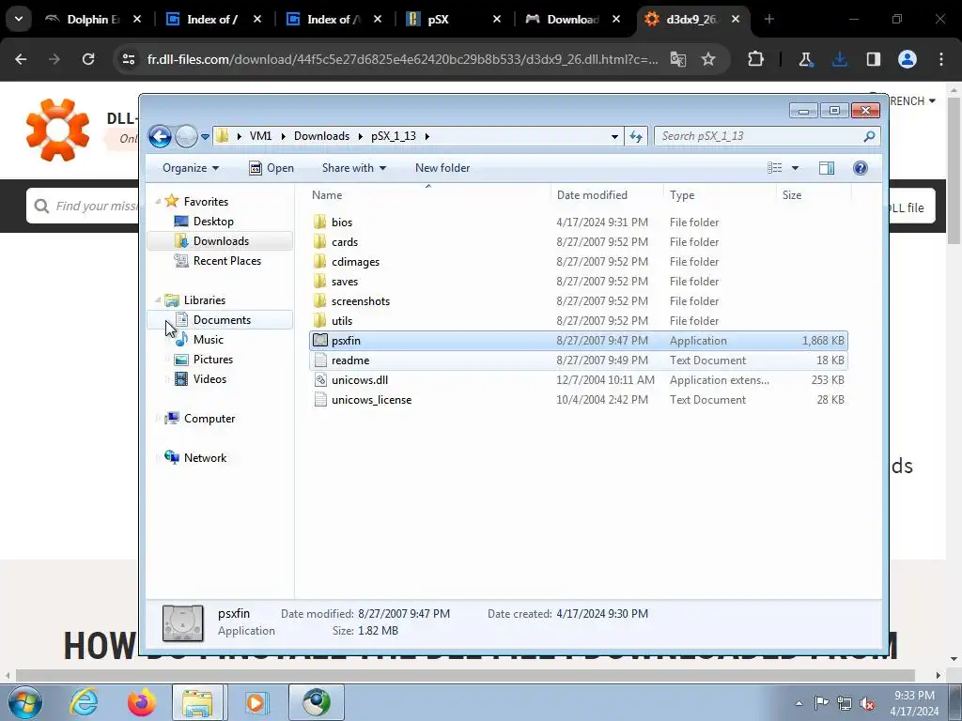
Task: Click the Explorer Back navigation arrow
Action: tap(160, 136)
